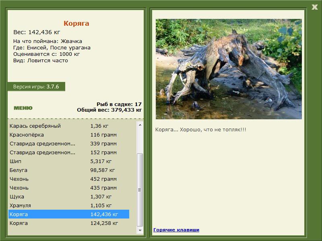Select the Щука 1,307 кг entry
The image size is (322, 241).
click(69, 196)
